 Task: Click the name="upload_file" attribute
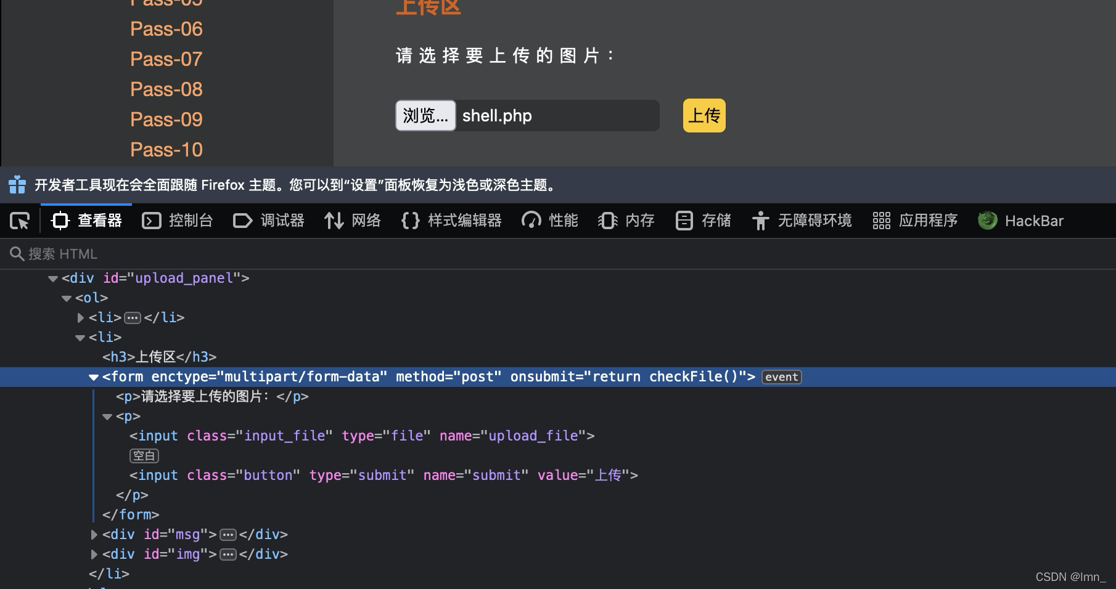[x=513, y=436]
